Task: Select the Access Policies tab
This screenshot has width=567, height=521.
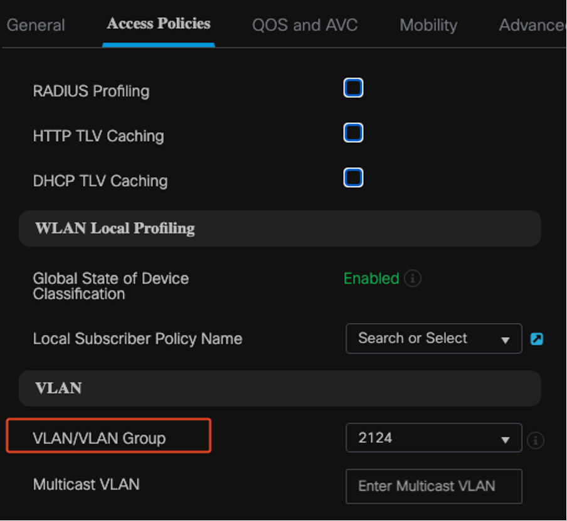Action: point(159,24)
